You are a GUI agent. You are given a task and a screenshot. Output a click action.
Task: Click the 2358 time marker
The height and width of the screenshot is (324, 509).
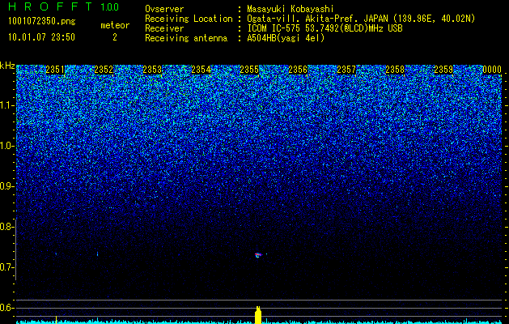pos(395,70)
